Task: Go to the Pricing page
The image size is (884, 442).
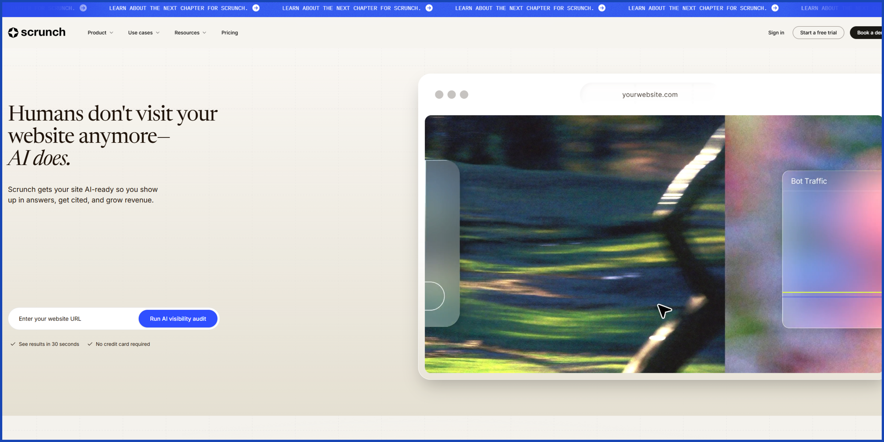Action: [x=230, y=33]
